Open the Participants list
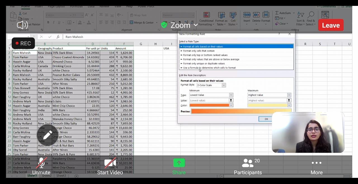358x184 pixels. 248,167
